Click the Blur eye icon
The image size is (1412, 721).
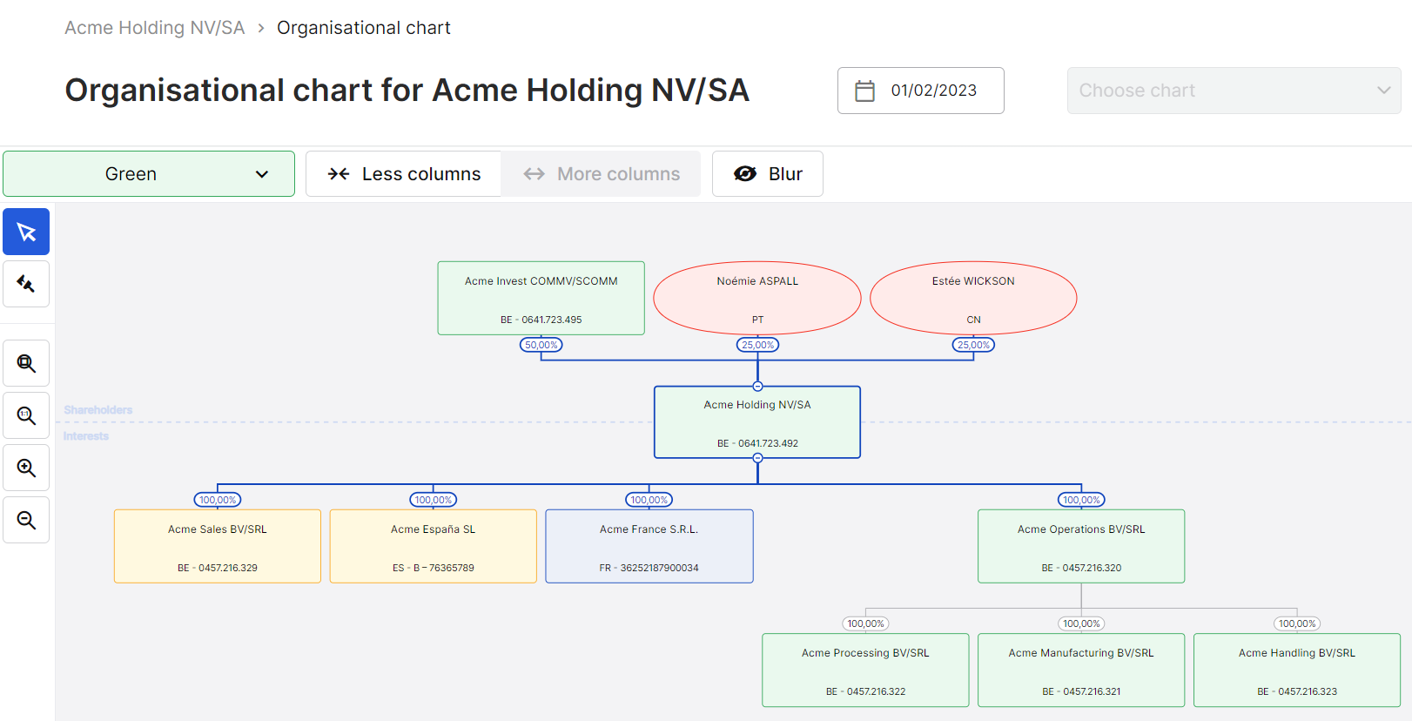pyautogui.click(x=744, y=173)
